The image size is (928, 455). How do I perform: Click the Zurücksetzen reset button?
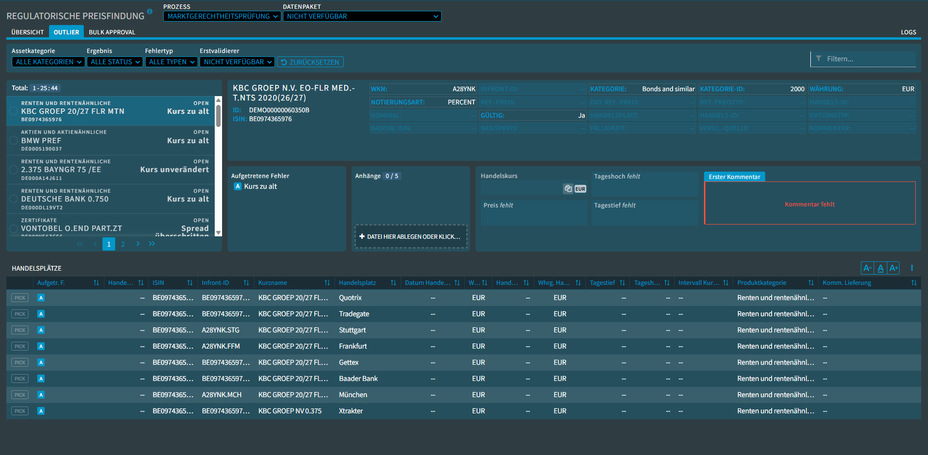310,62
